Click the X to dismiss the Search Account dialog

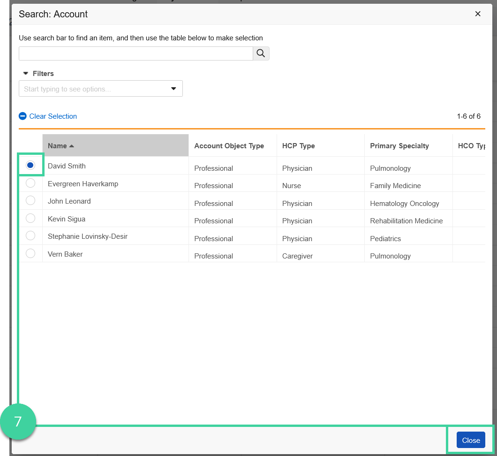[x=478, y=14]
